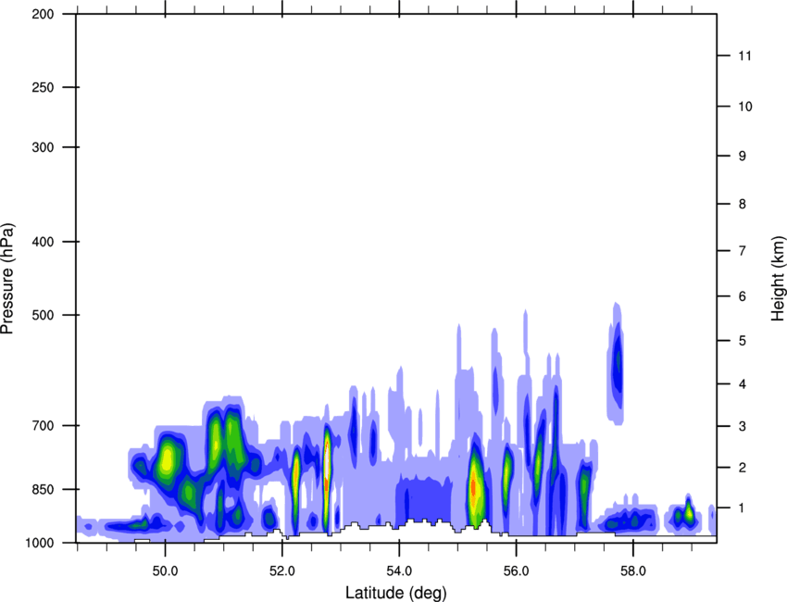Click the 500 pressure tick label
Viewport: 787px width, 602px height.
point(43,315)
